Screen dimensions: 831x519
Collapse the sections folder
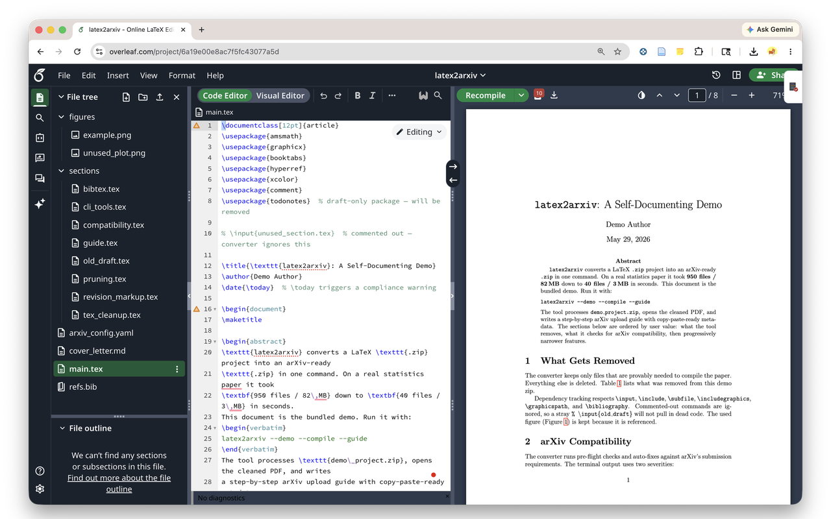point(62,171)
